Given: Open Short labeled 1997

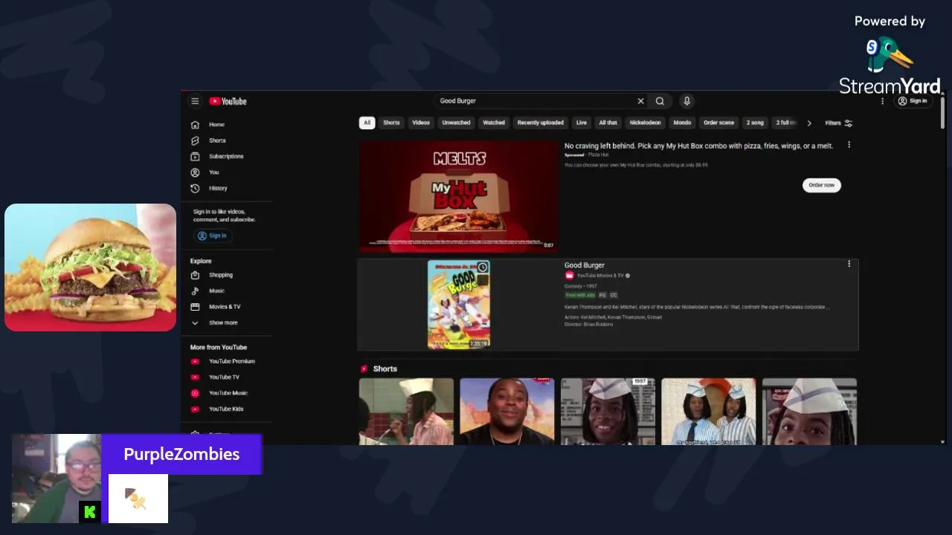Looking at the screenshot, I should point(608,412).
